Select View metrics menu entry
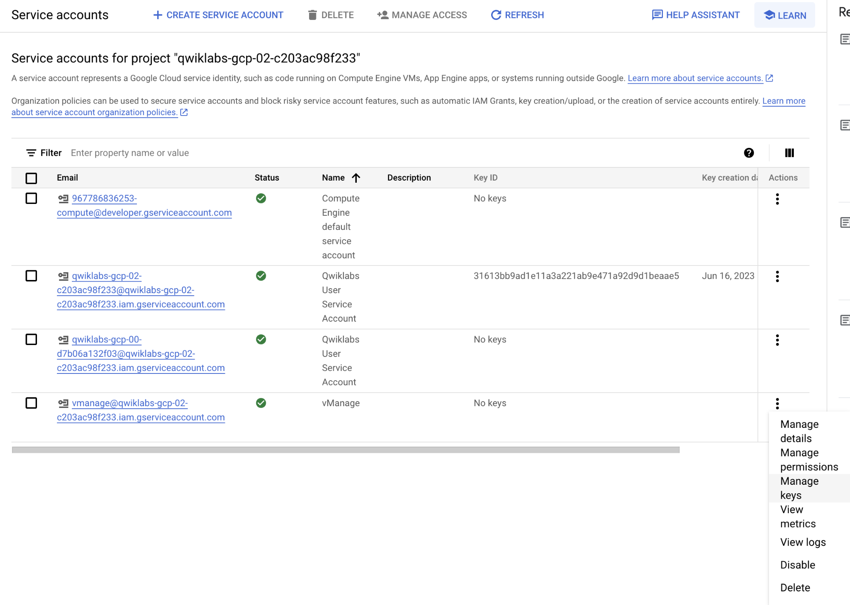850x605 pixels. point(810,517)
